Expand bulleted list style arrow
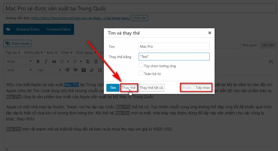The width and height of the screenshot is (278, 151). [x=68, y=62]
